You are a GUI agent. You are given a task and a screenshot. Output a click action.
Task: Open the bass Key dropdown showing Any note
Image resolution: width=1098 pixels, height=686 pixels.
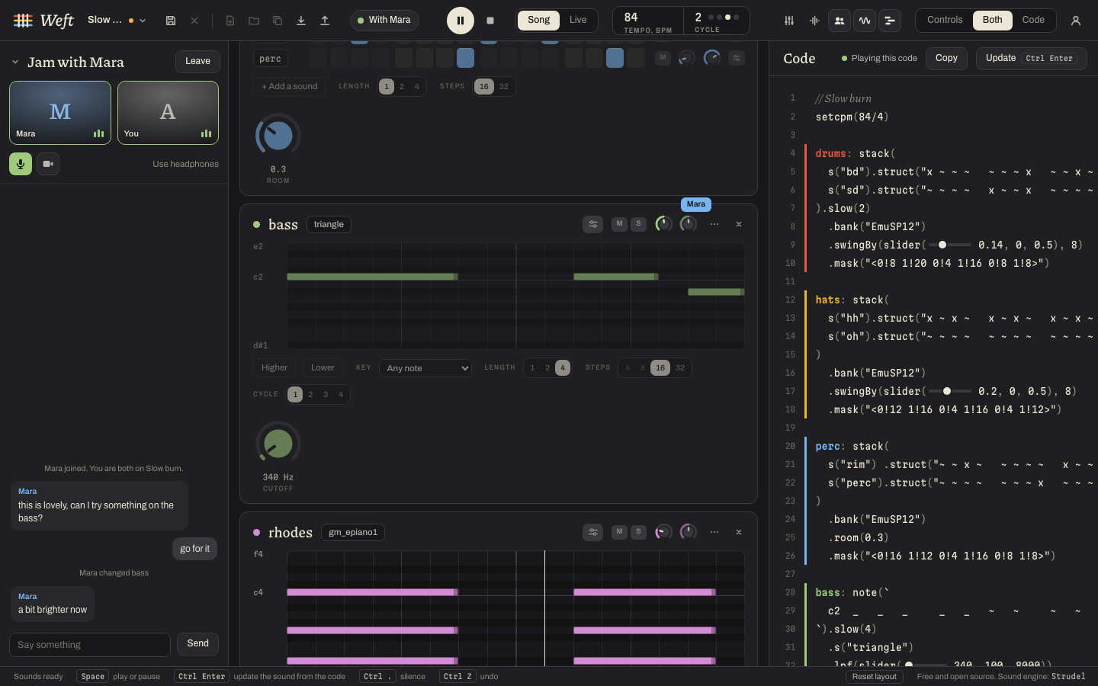coord(425,368)
